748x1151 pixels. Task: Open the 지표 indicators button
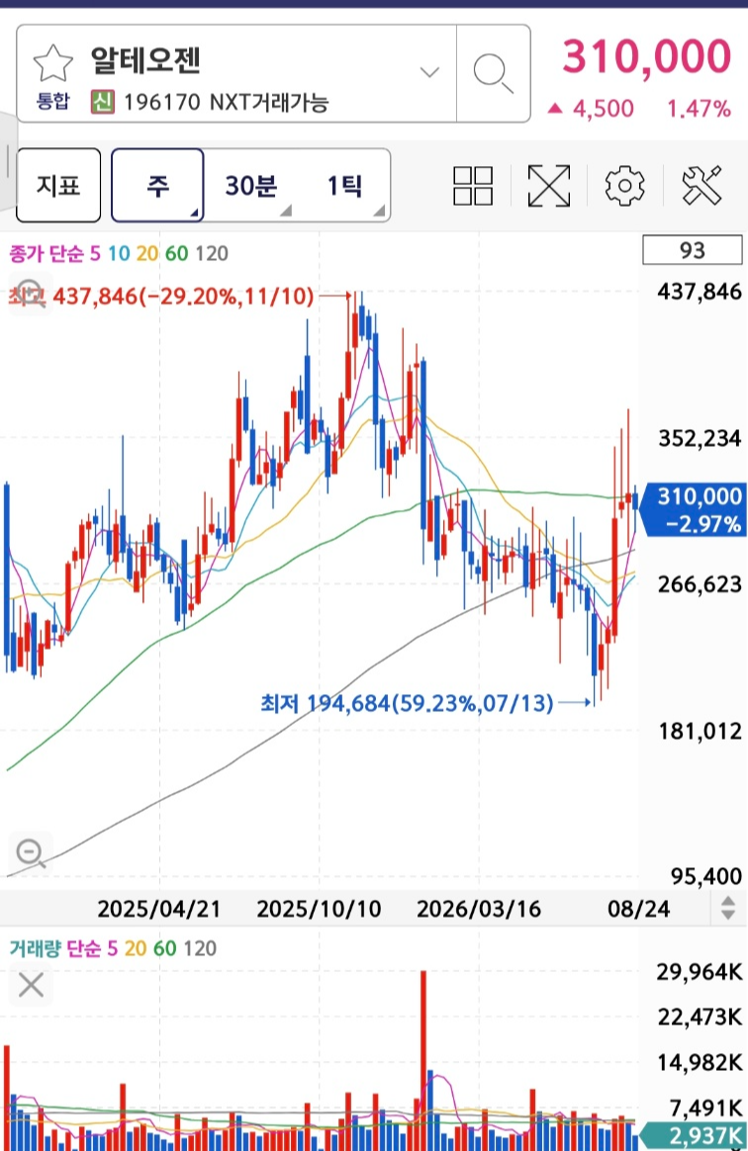coord(58,185)
